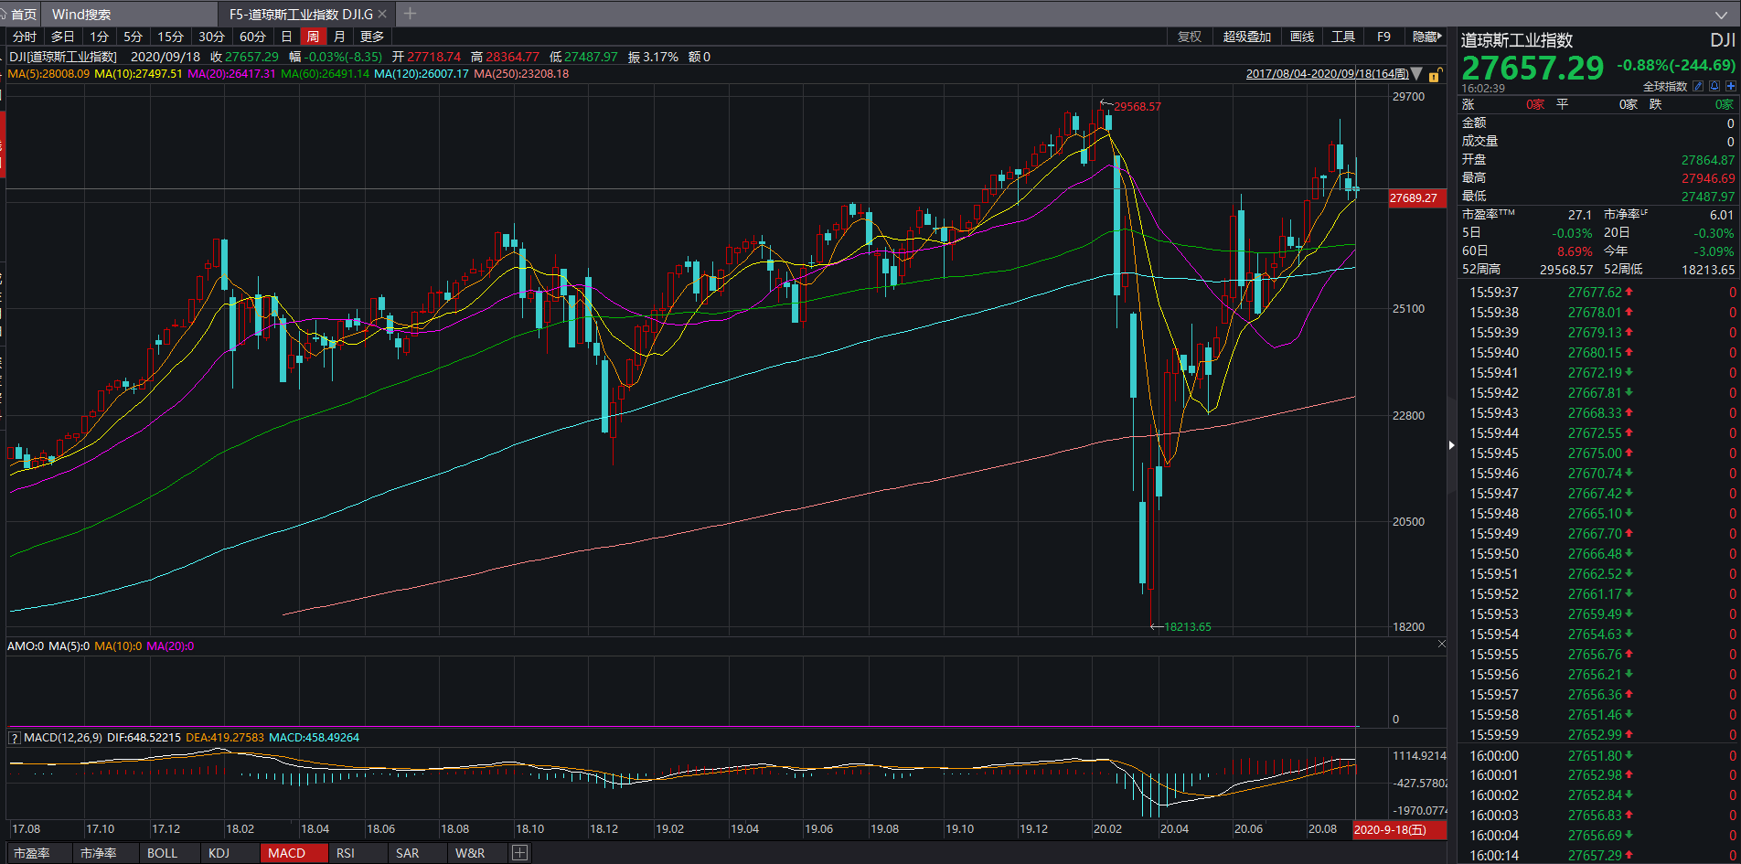
Task: Click the F9 button
Action: (1383, 37)
